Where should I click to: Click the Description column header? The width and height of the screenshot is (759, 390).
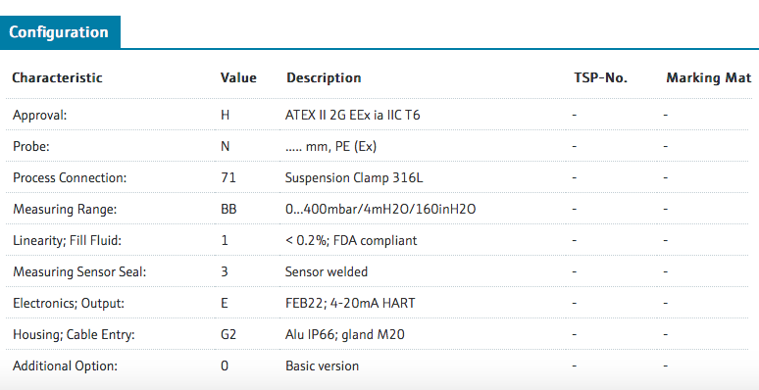[x=324, y=78]
